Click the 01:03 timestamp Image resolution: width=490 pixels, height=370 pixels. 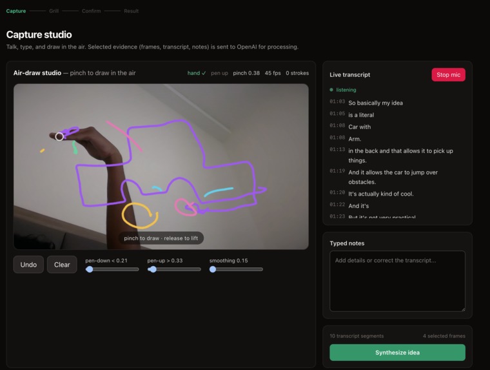(337, 101)
